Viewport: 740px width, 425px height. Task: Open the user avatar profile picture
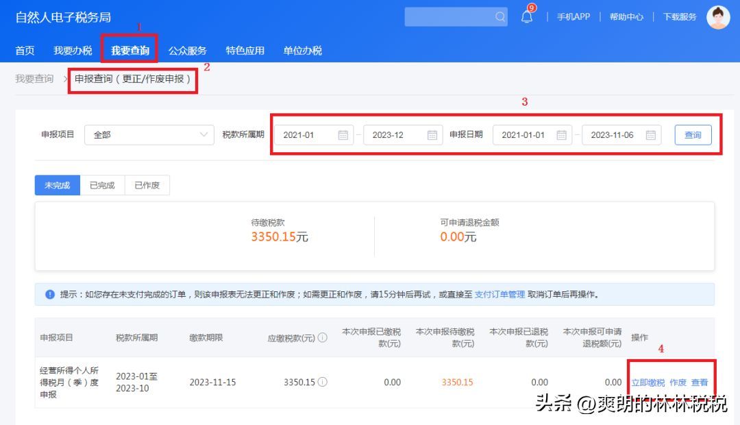(x=717, y=17)
